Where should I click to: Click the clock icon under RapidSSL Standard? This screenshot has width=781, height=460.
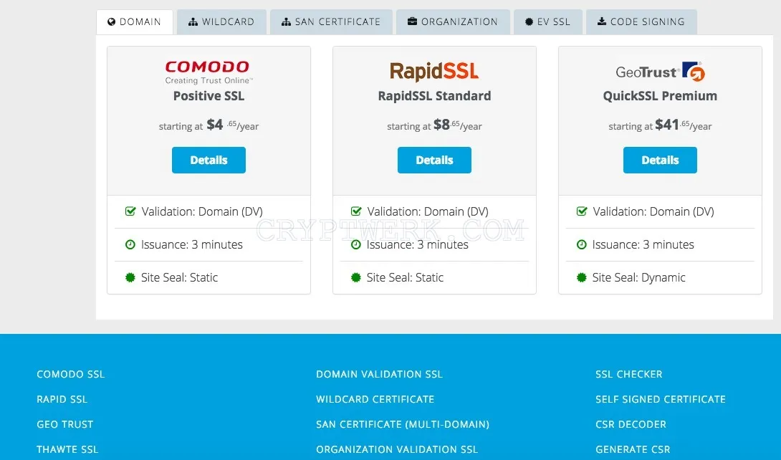tap(355, 244)
